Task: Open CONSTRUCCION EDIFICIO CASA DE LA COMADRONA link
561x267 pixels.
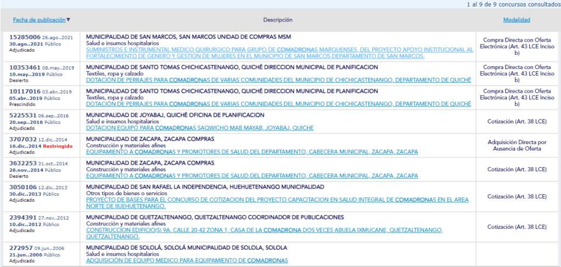Action: 277,230
